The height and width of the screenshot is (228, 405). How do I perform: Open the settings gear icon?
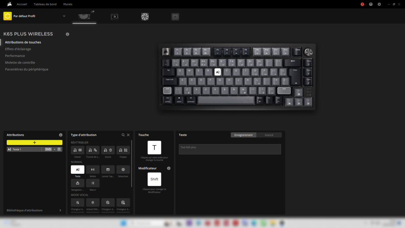click(x=379, y=4)
